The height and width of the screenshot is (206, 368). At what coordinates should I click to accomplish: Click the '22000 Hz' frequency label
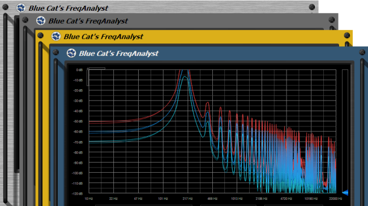(x=335, y=199)
